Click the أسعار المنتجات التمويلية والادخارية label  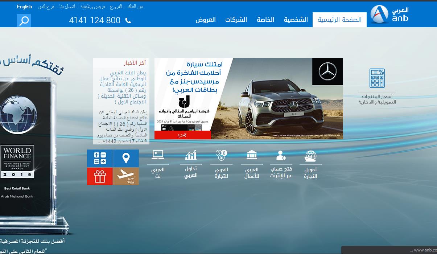click(377, 99)
